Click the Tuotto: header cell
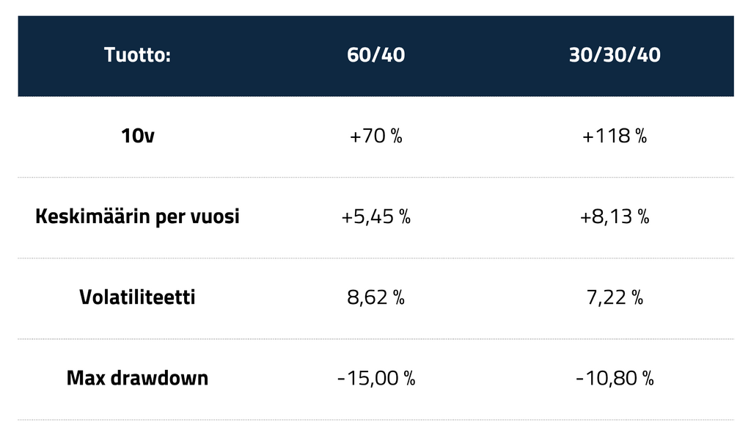751x447 pixels. point(137,56)
